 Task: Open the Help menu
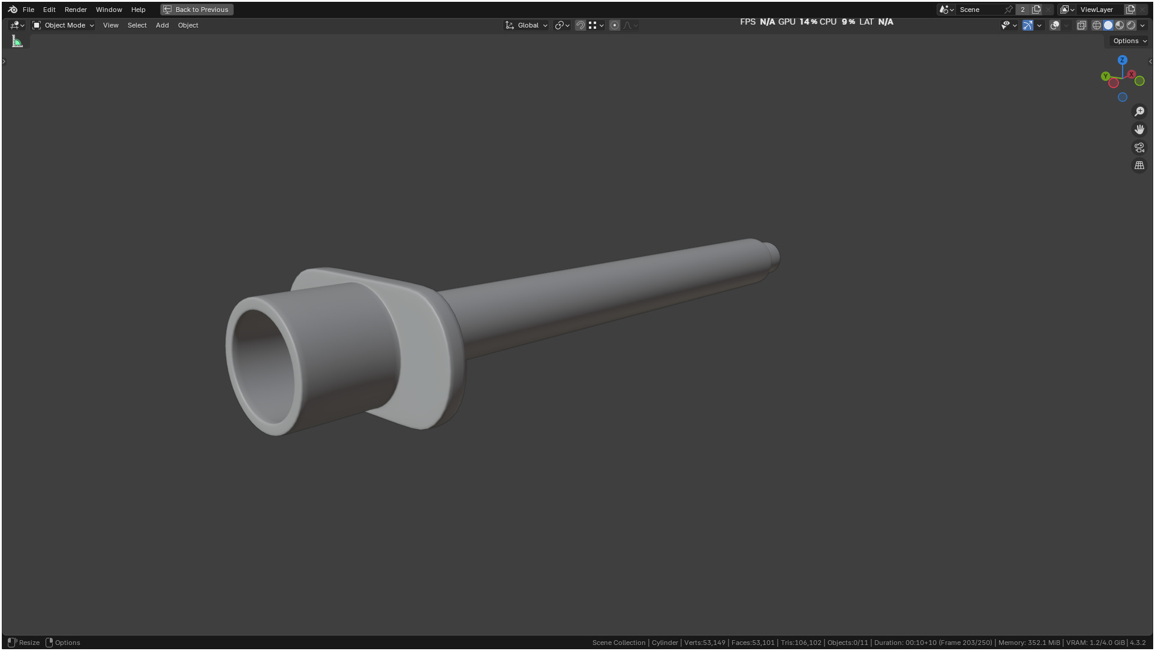[x=138, y=10]
